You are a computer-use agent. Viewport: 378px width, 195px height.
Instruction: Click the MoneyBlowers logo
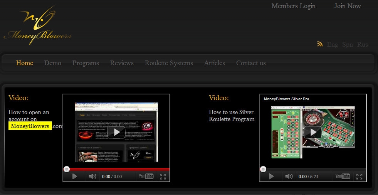point(37,26)
